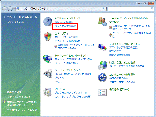Click the shield icon beside add or remove user accounts
Viewport: 156px width, 117px height.
(x=110, y=35)
